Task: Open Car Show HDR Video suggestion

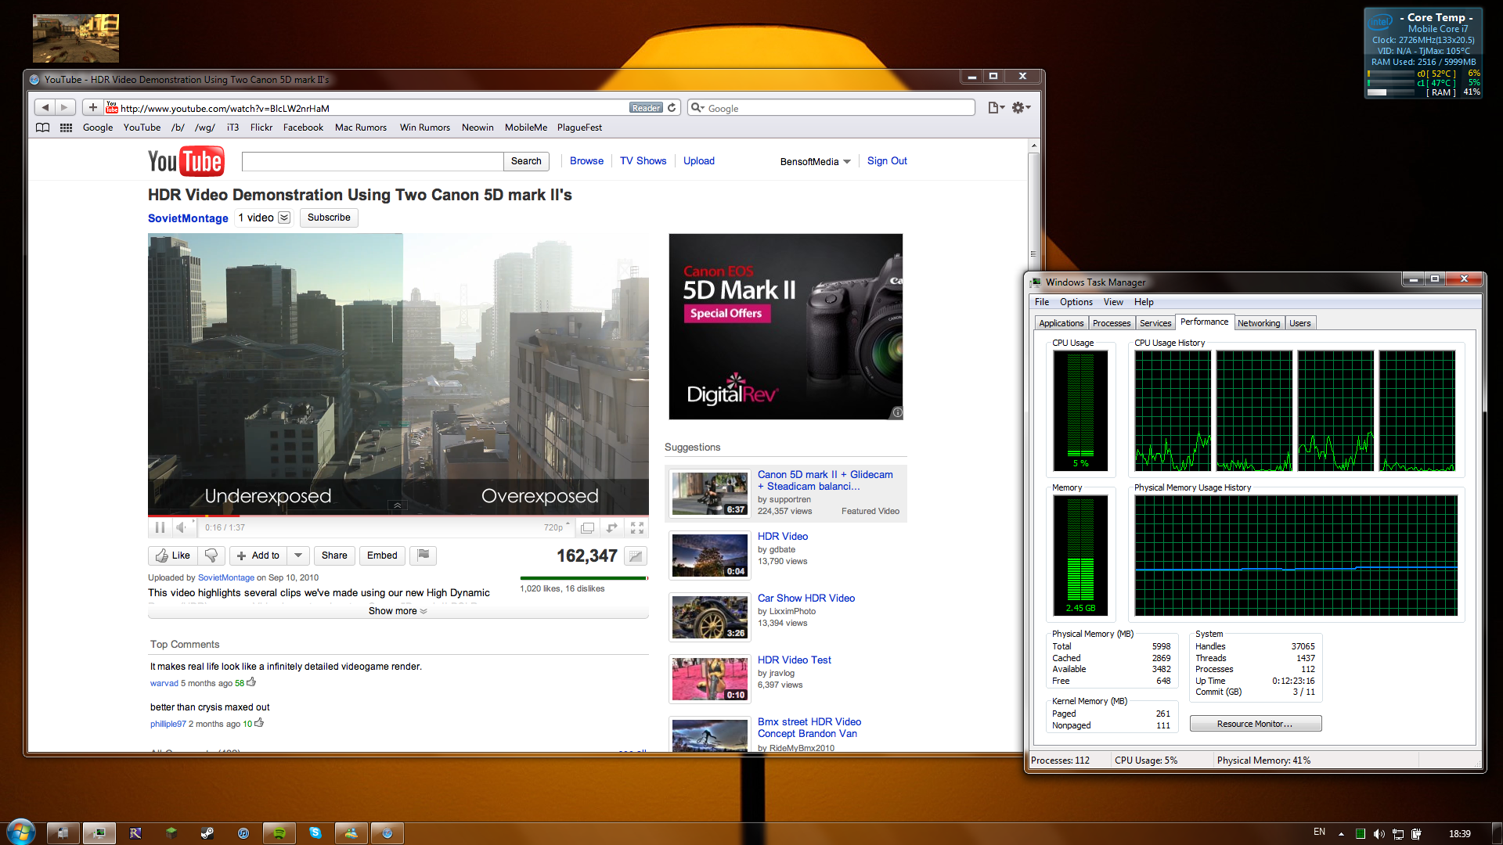Action: tap(806, 599)
